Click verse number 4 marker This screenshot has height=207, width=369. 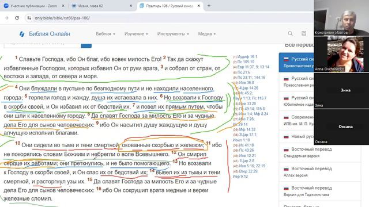tap(16, 87)
